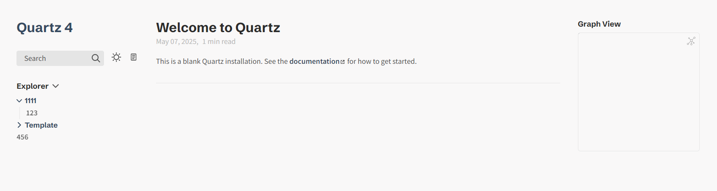Select the Template folder label
The height and width of the screenshot is (191, 717).
(41, 125)
